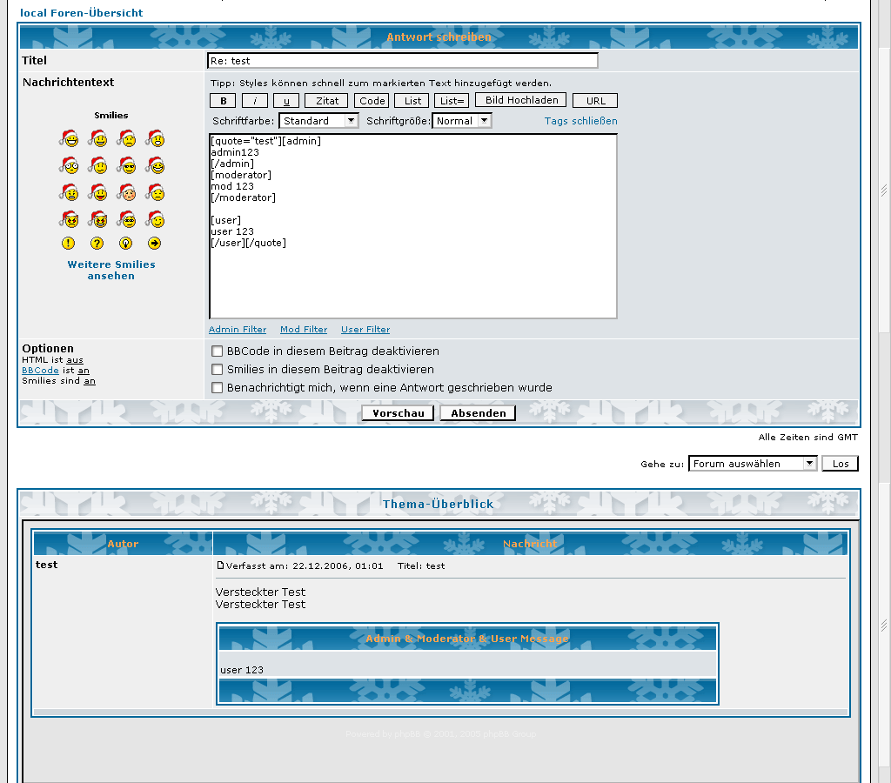Insert the blushing embarrassed Santa smiley
This screenshot has height=783, width=891.
pos(126,192)
